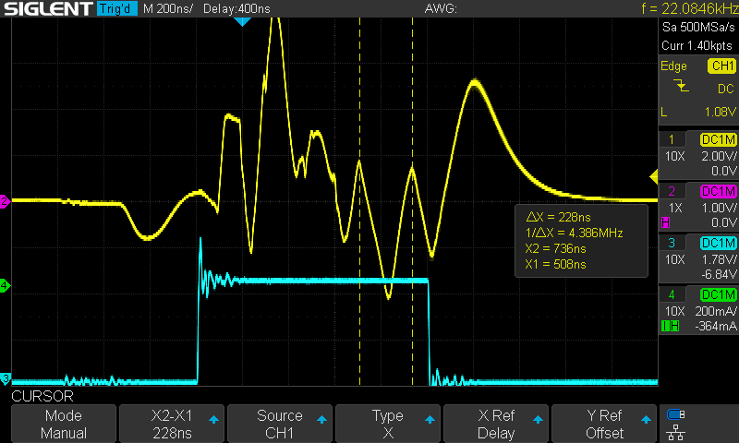Click the CURSOR menu title
This screenshot has width=739, height=443.
(x=42, y=397)
